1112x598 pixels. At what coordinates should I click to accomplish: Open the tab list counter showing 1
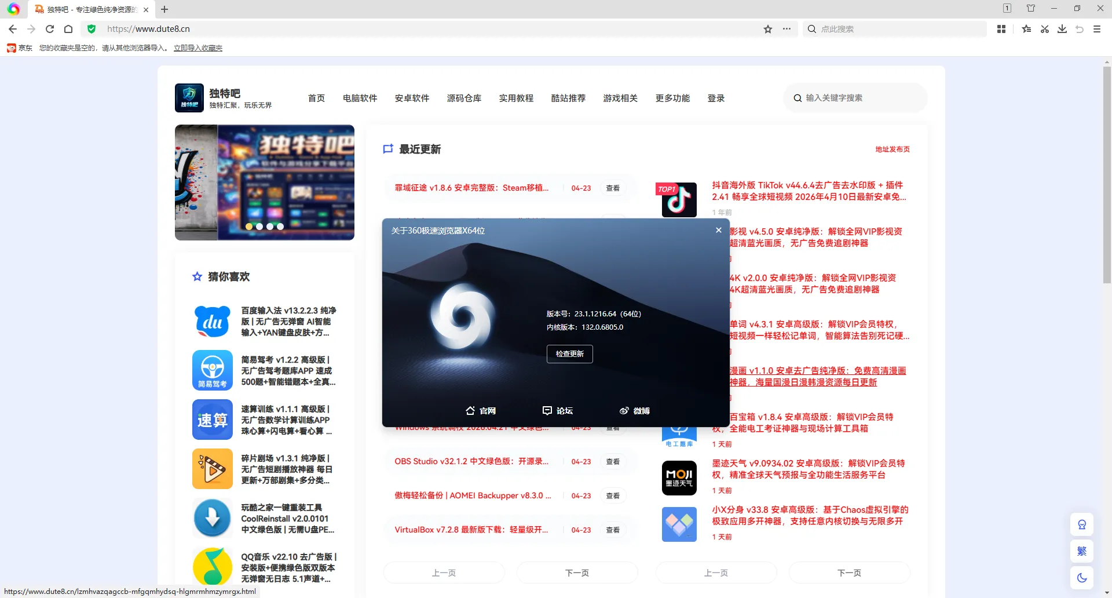(1007, 8)
